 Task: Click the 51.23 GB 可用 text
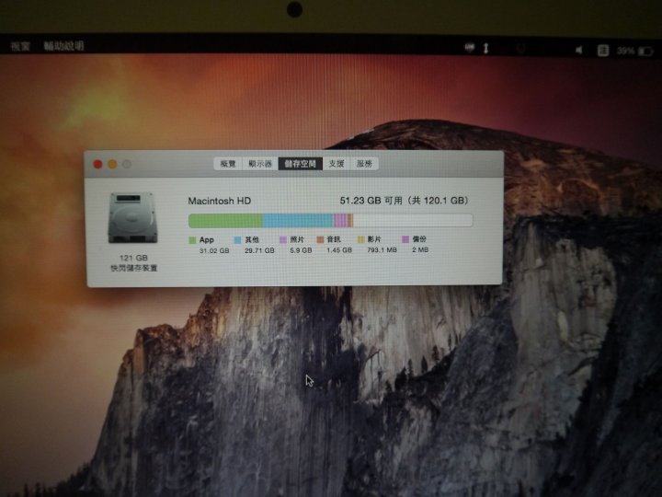371,201
